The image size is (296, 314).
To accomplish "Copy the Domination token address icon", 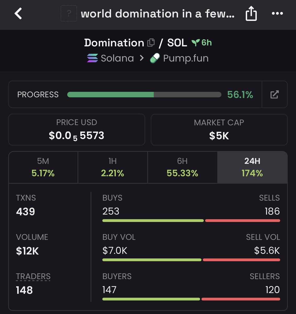I will [x=151, y=43].
